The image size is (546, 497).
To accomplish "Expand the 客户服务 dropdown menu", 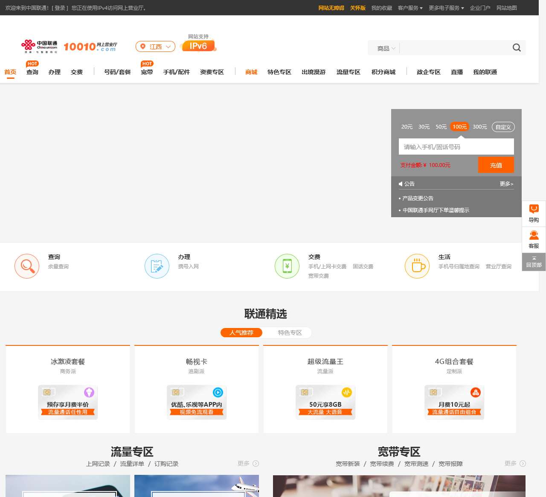I will pyautogui.click(x=410, y=8).
